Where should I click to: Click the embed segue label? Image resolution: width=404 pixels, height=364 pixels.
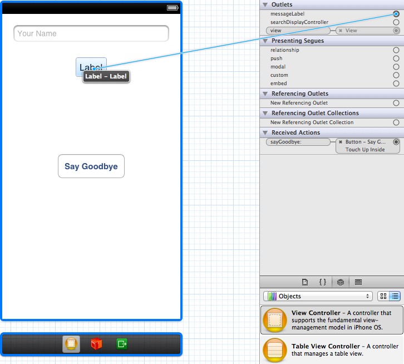coord(279,83)
